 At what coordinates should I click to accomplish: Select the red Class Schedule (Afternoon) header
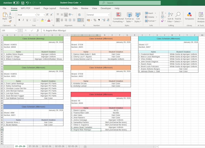(x=101, y=94)
